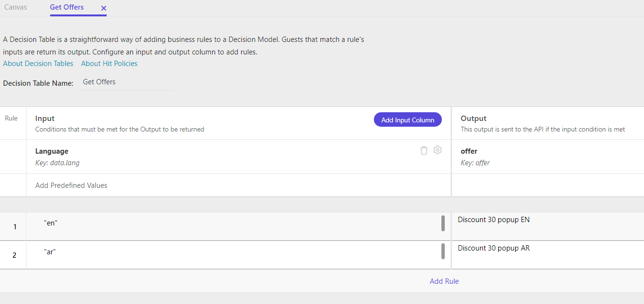Open the About Decision Tables link
The height and width of the screenshot is (304, 644).
point(38,63)
